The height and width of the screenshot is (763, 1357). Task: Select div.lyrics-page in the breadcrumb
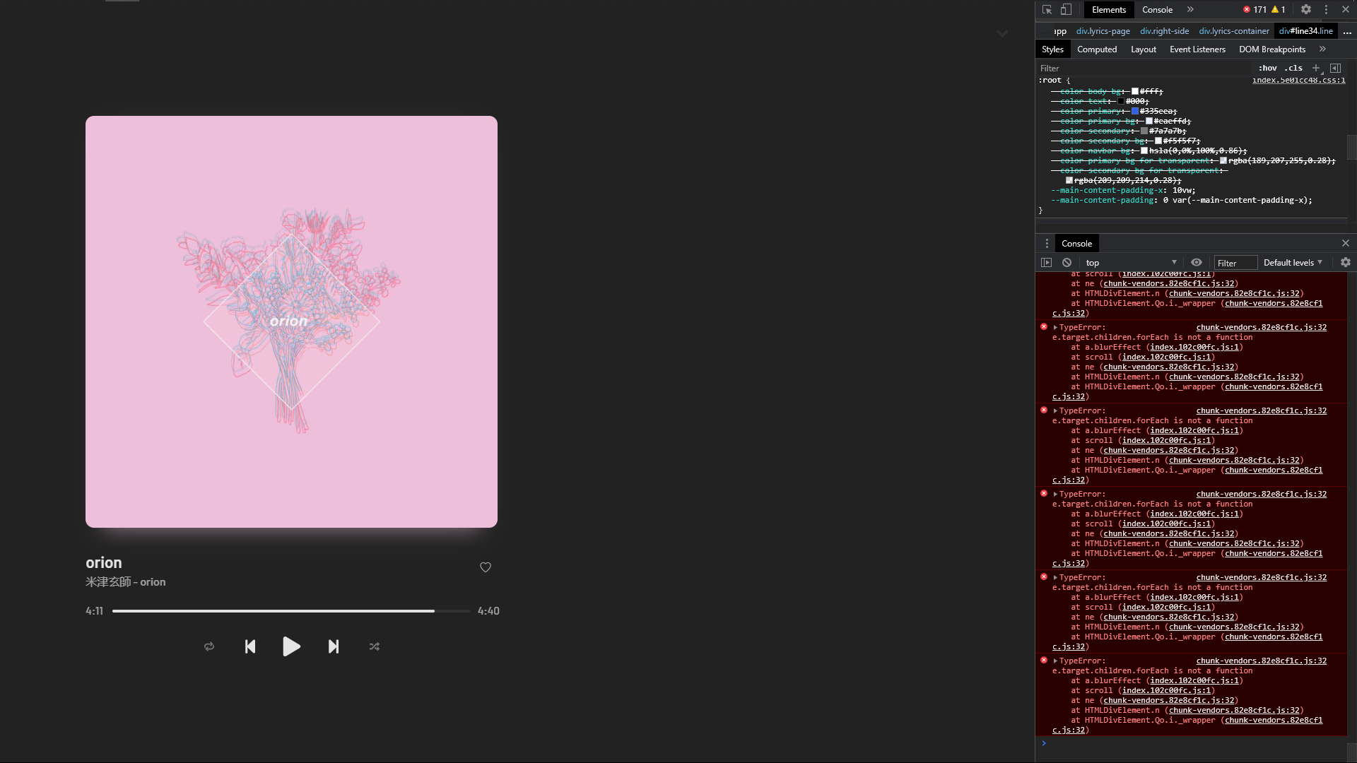point(1103,31)
